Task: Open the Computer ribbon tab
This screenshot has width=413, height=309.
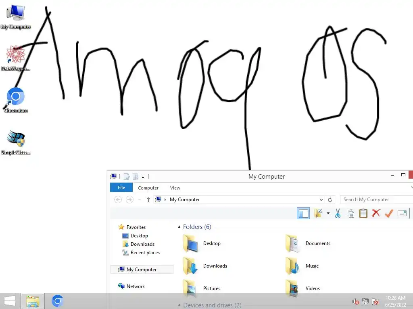Action: click(148, 188)
